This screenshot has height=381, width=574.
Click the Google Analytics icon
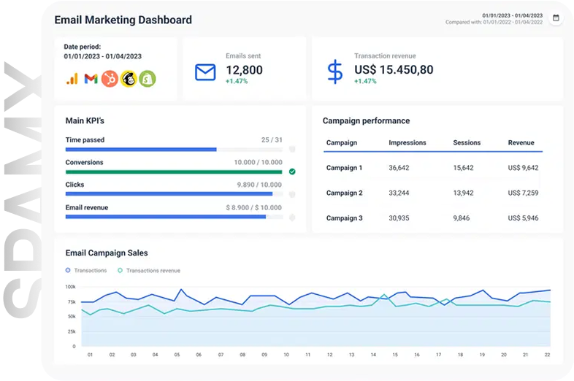click(72, 78)
